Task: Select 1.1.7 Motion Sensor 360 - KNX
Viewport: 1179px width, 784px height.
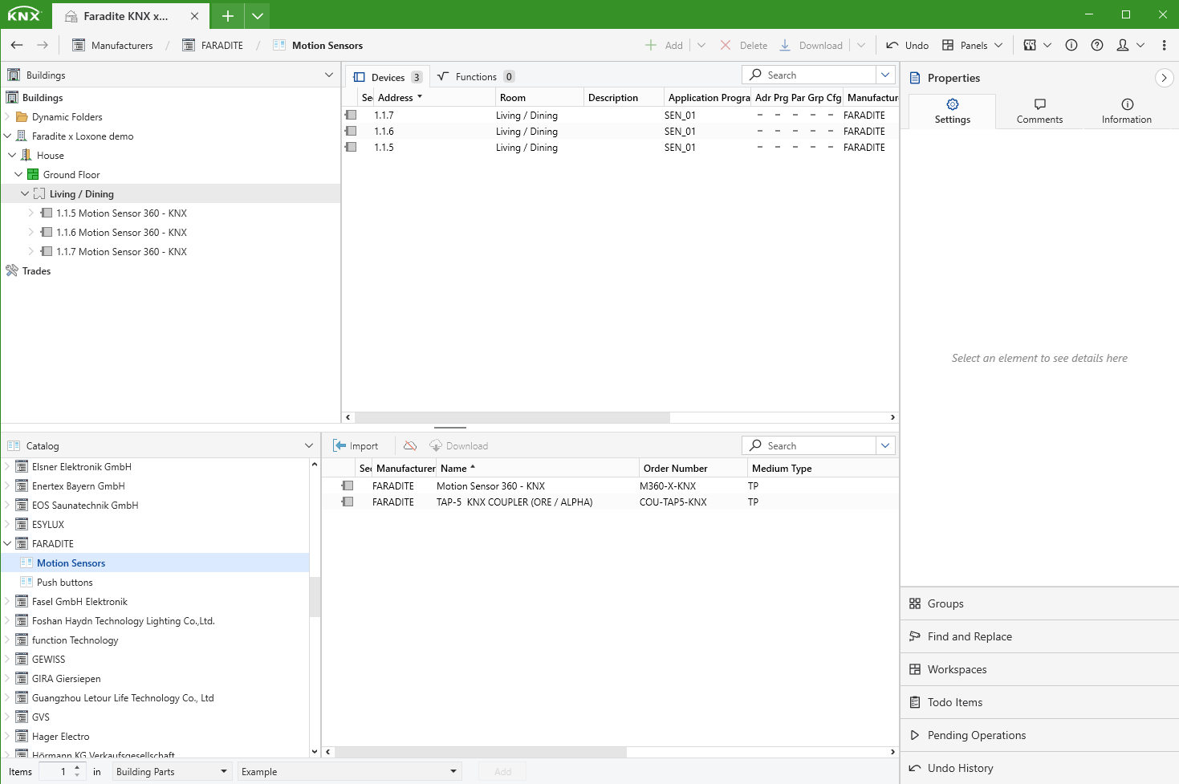Action: (121, 251)
